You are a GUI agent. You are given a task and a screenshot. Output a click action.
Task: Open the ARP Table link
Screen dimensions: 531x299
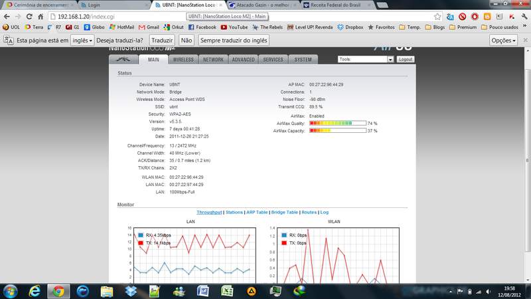[257, 212]
